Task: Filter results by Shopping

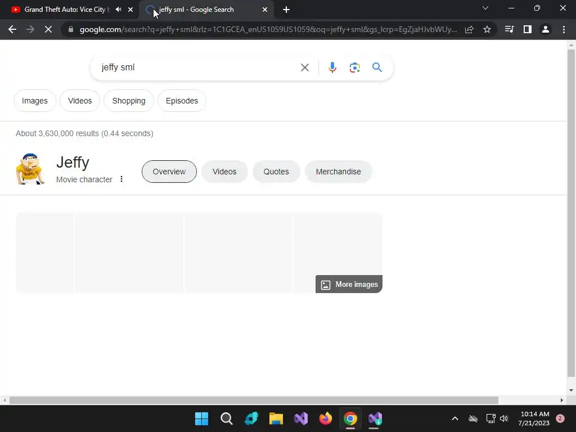Action: (x=129, y=101)
